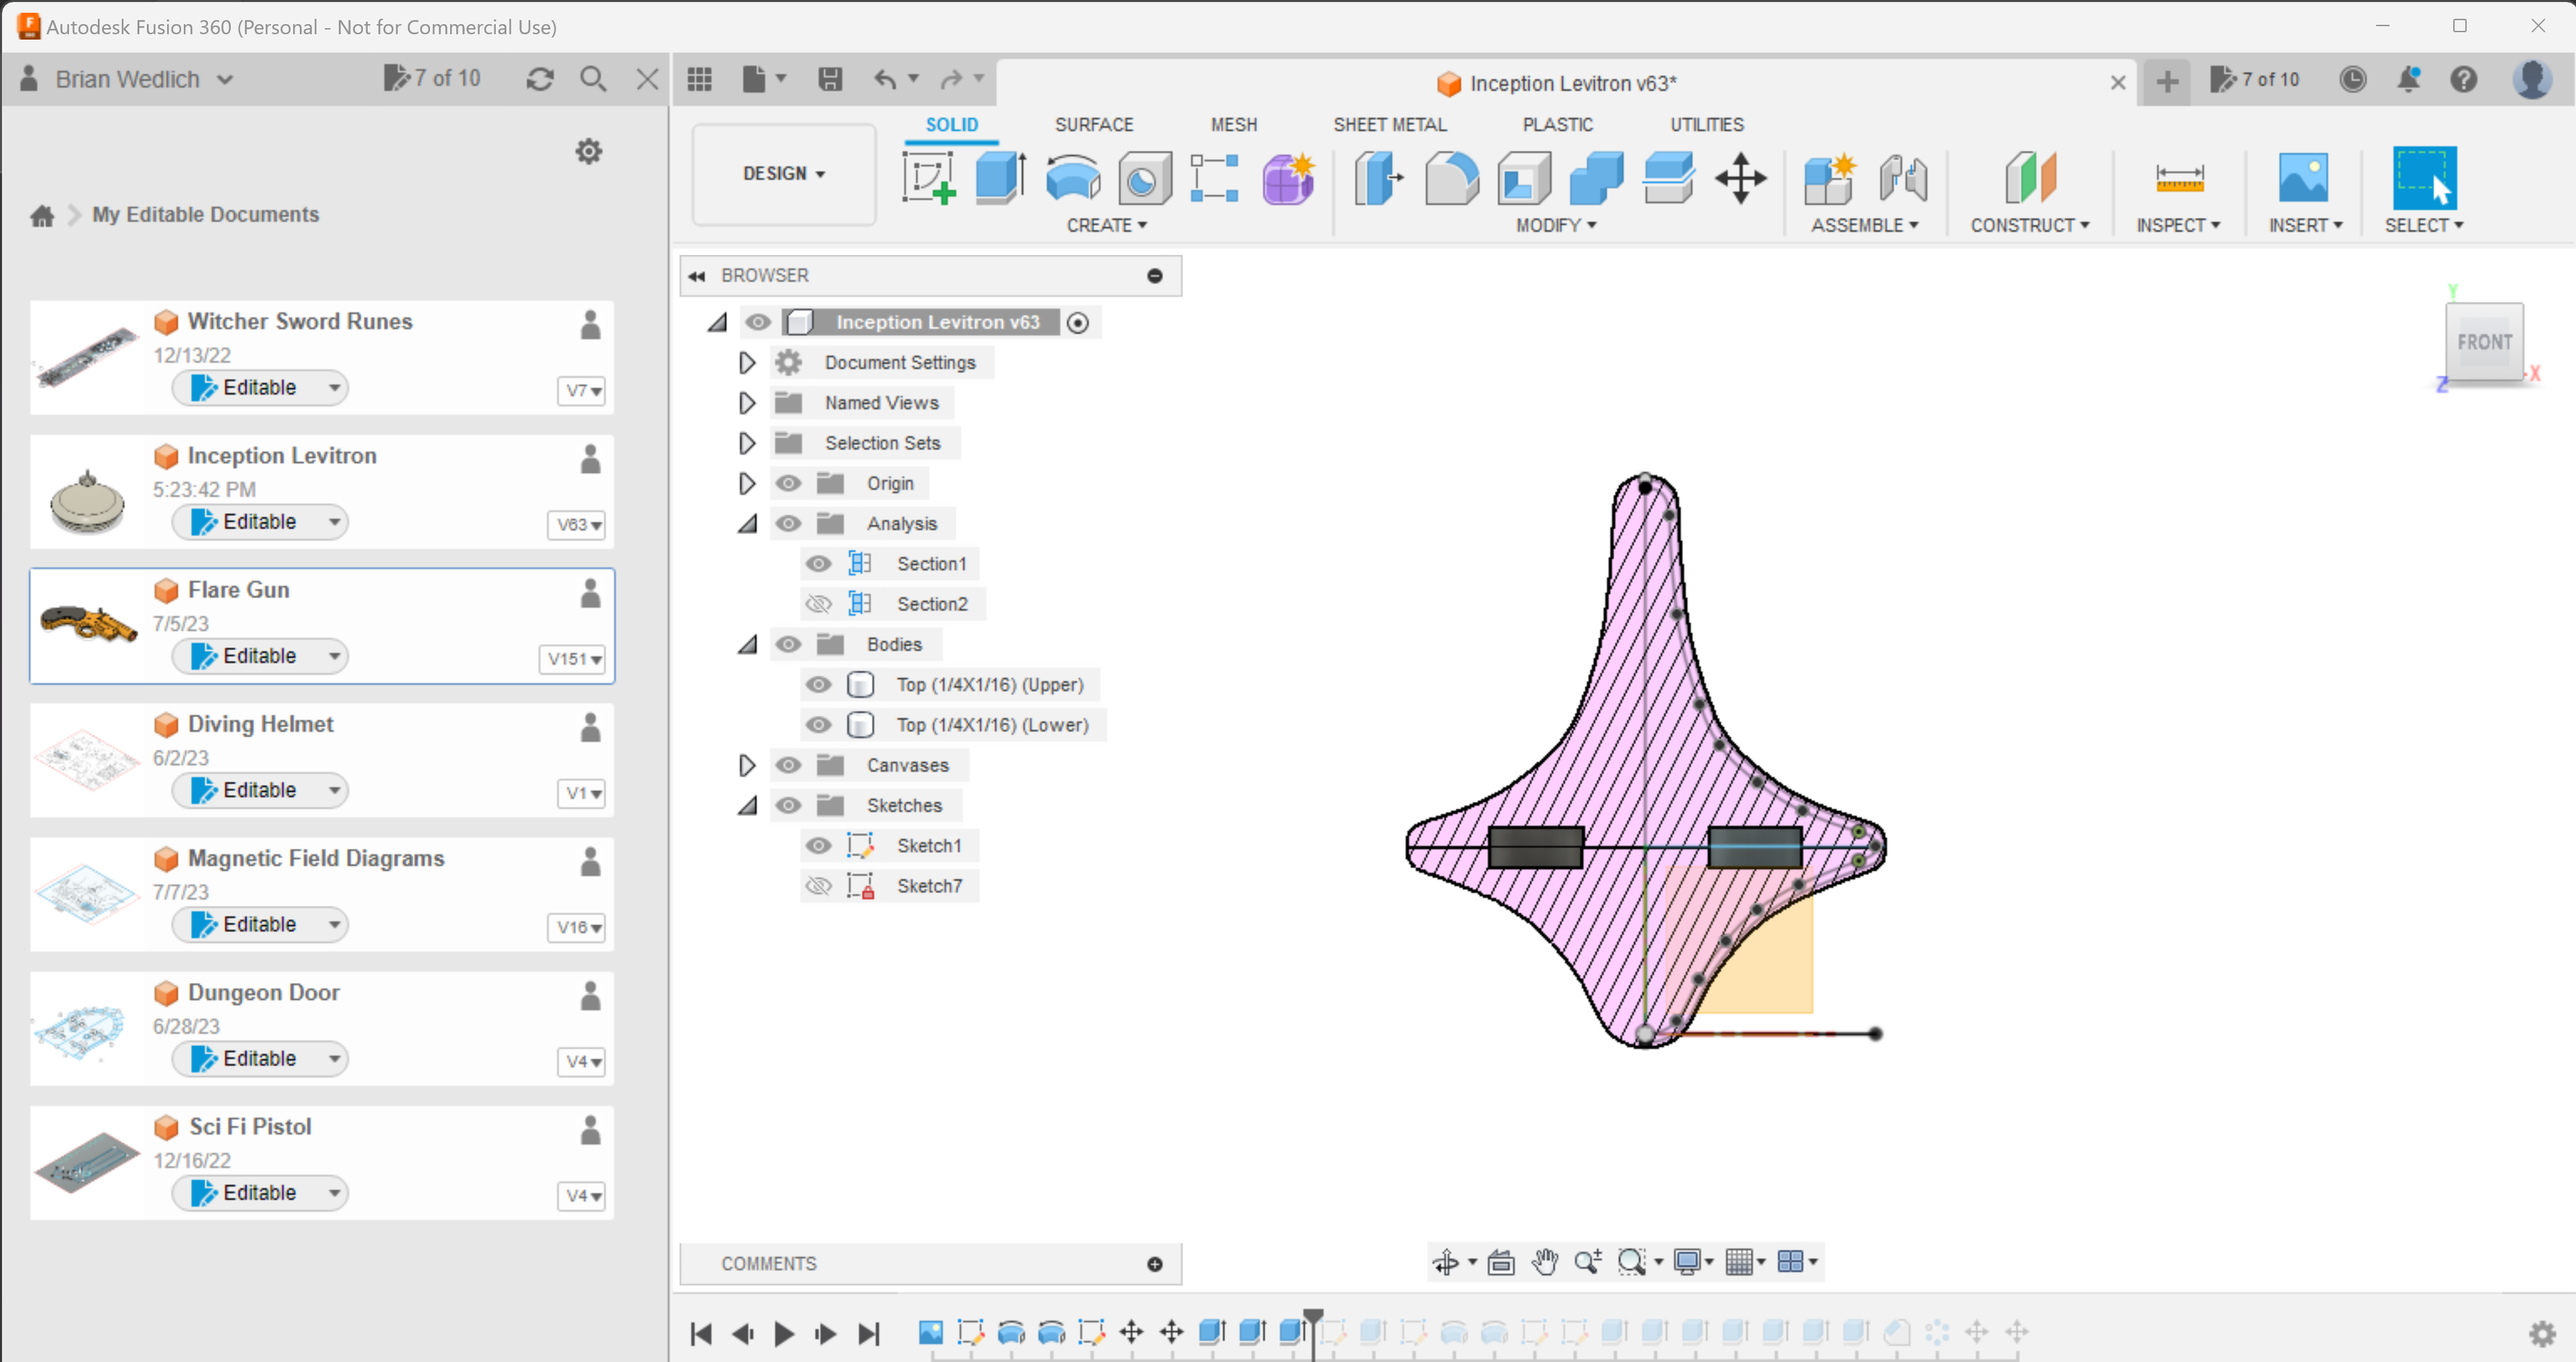Click the Editable button for Flare Gun
Viewport: 2576px width, 1362px height.
[x=259, y=655]
